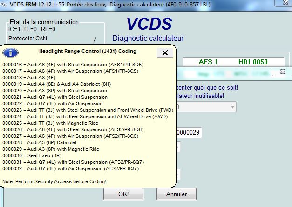The image size is (292, 207).
Task: Select line 0000022 Audi Q7 Air Suspension
Action: pos(53,103)
